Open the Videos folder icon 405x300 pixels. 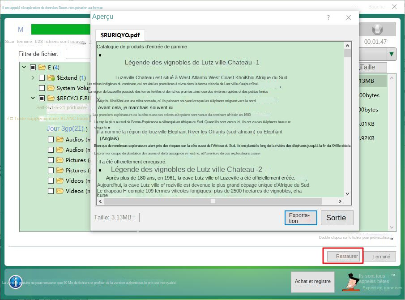click(x=60, y=180)
